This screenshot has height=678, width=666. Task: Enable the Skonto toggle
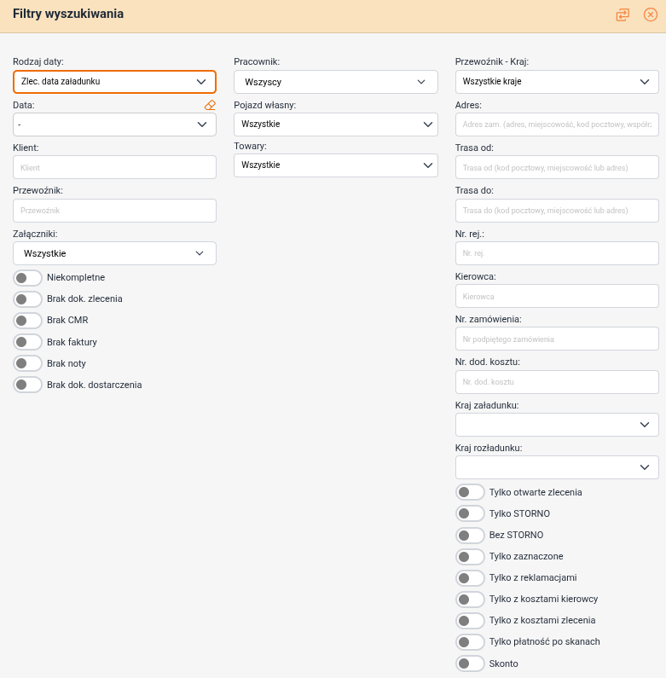pos(471,664)
